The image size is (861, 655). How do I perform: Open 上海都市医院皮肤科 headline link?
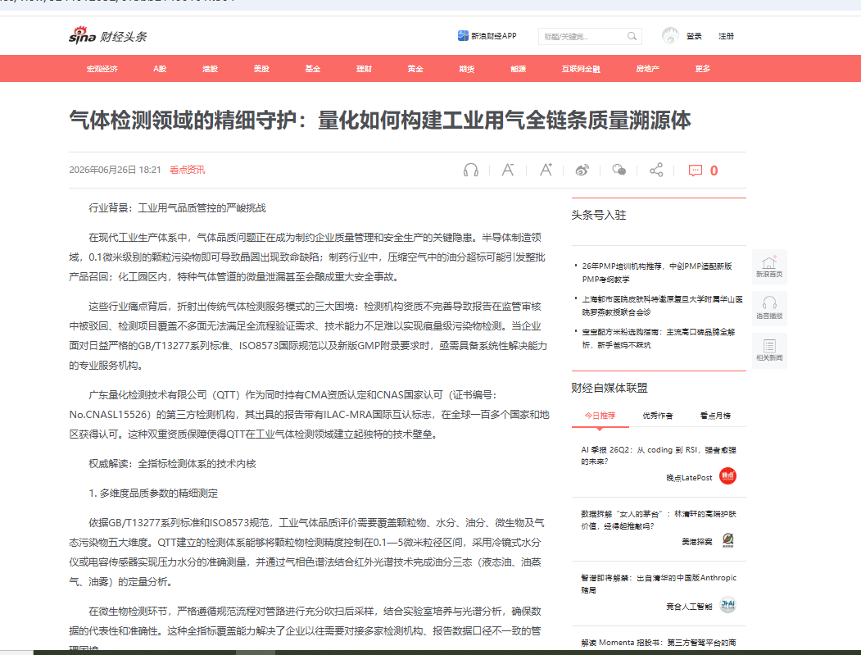[x=663, y=306]
